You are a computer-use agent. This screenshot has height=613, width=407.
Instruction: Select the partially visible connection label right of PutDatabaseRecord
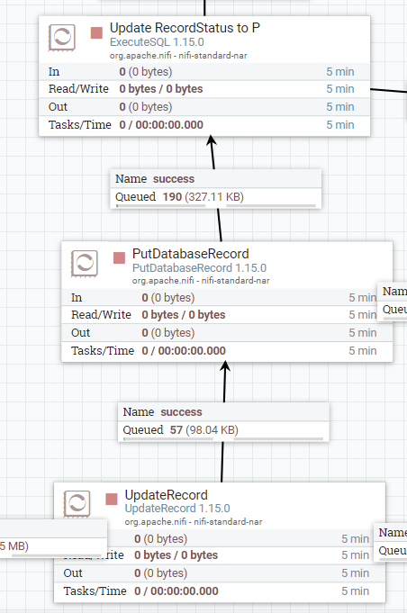coord(393,301)
